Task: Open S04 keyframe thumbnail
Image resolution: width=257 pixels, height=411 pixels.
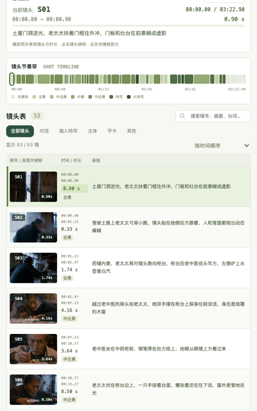Action: pos(33,308)
